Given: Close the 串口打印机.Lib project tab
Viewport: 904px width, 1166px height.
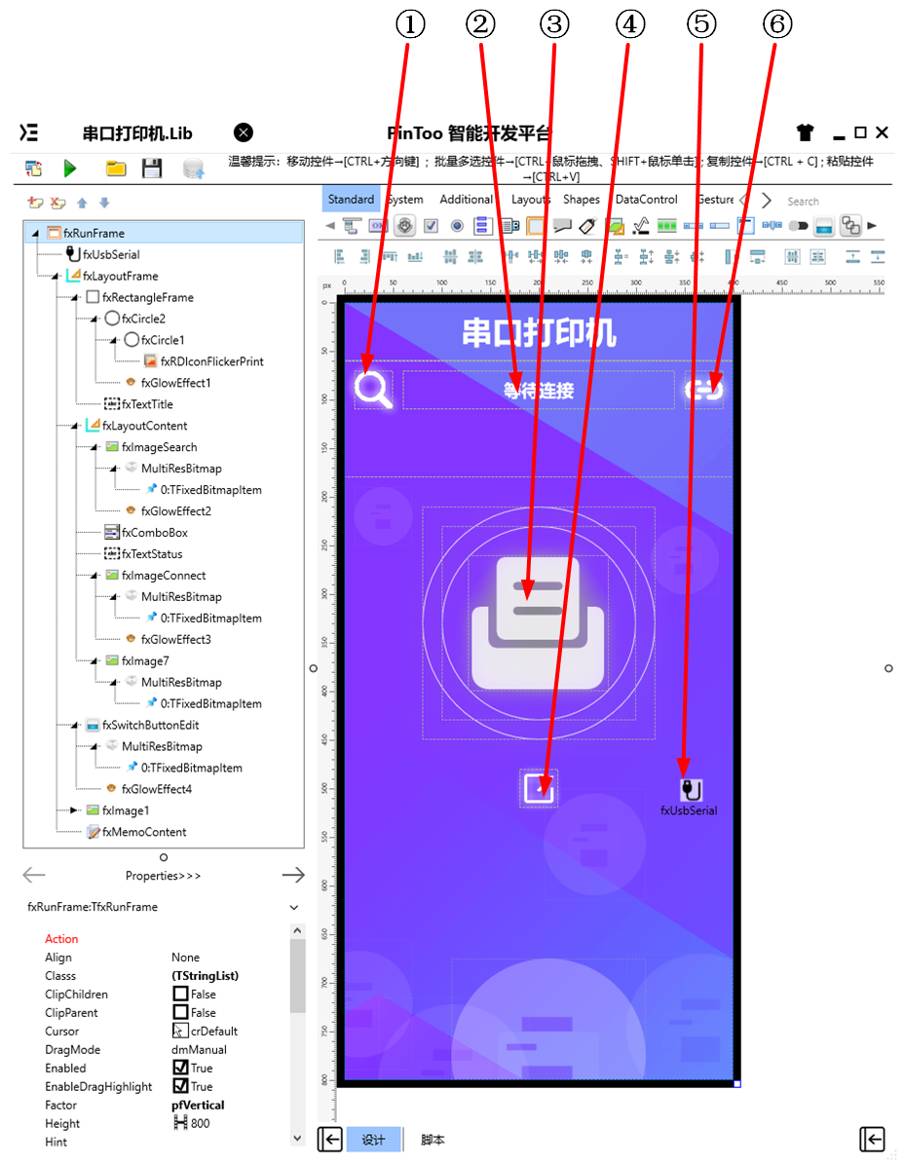Looking at the screenshot, I should [x=244, y=132].
